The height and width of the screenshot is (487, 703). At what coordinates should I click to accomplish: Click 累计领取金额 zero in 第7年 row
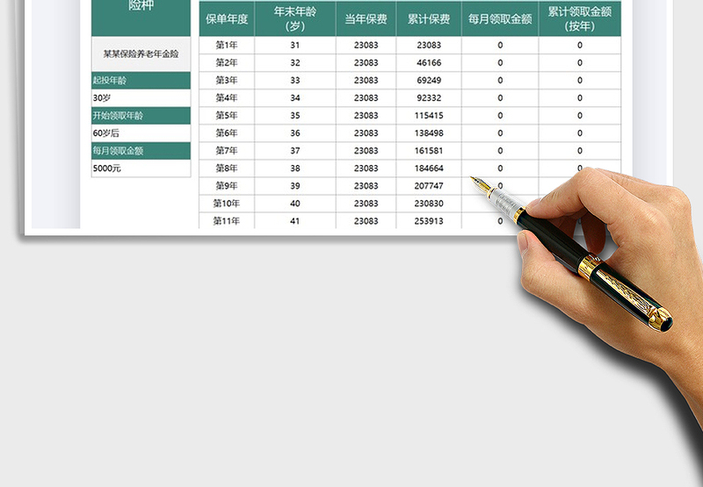580,150
